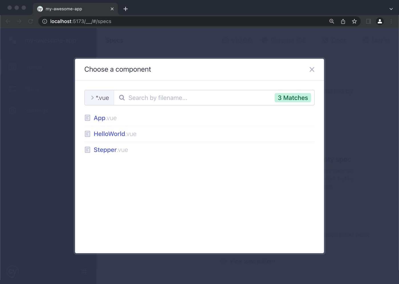Close the my-awesome-app browser tab
The height and width of the screenshot is (284, 399).
[x=112, y=9]
